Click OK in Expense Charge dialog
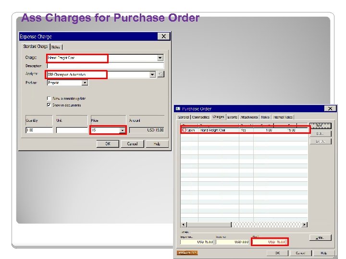This screenshot has width=346, height=259. coord(108,144)
